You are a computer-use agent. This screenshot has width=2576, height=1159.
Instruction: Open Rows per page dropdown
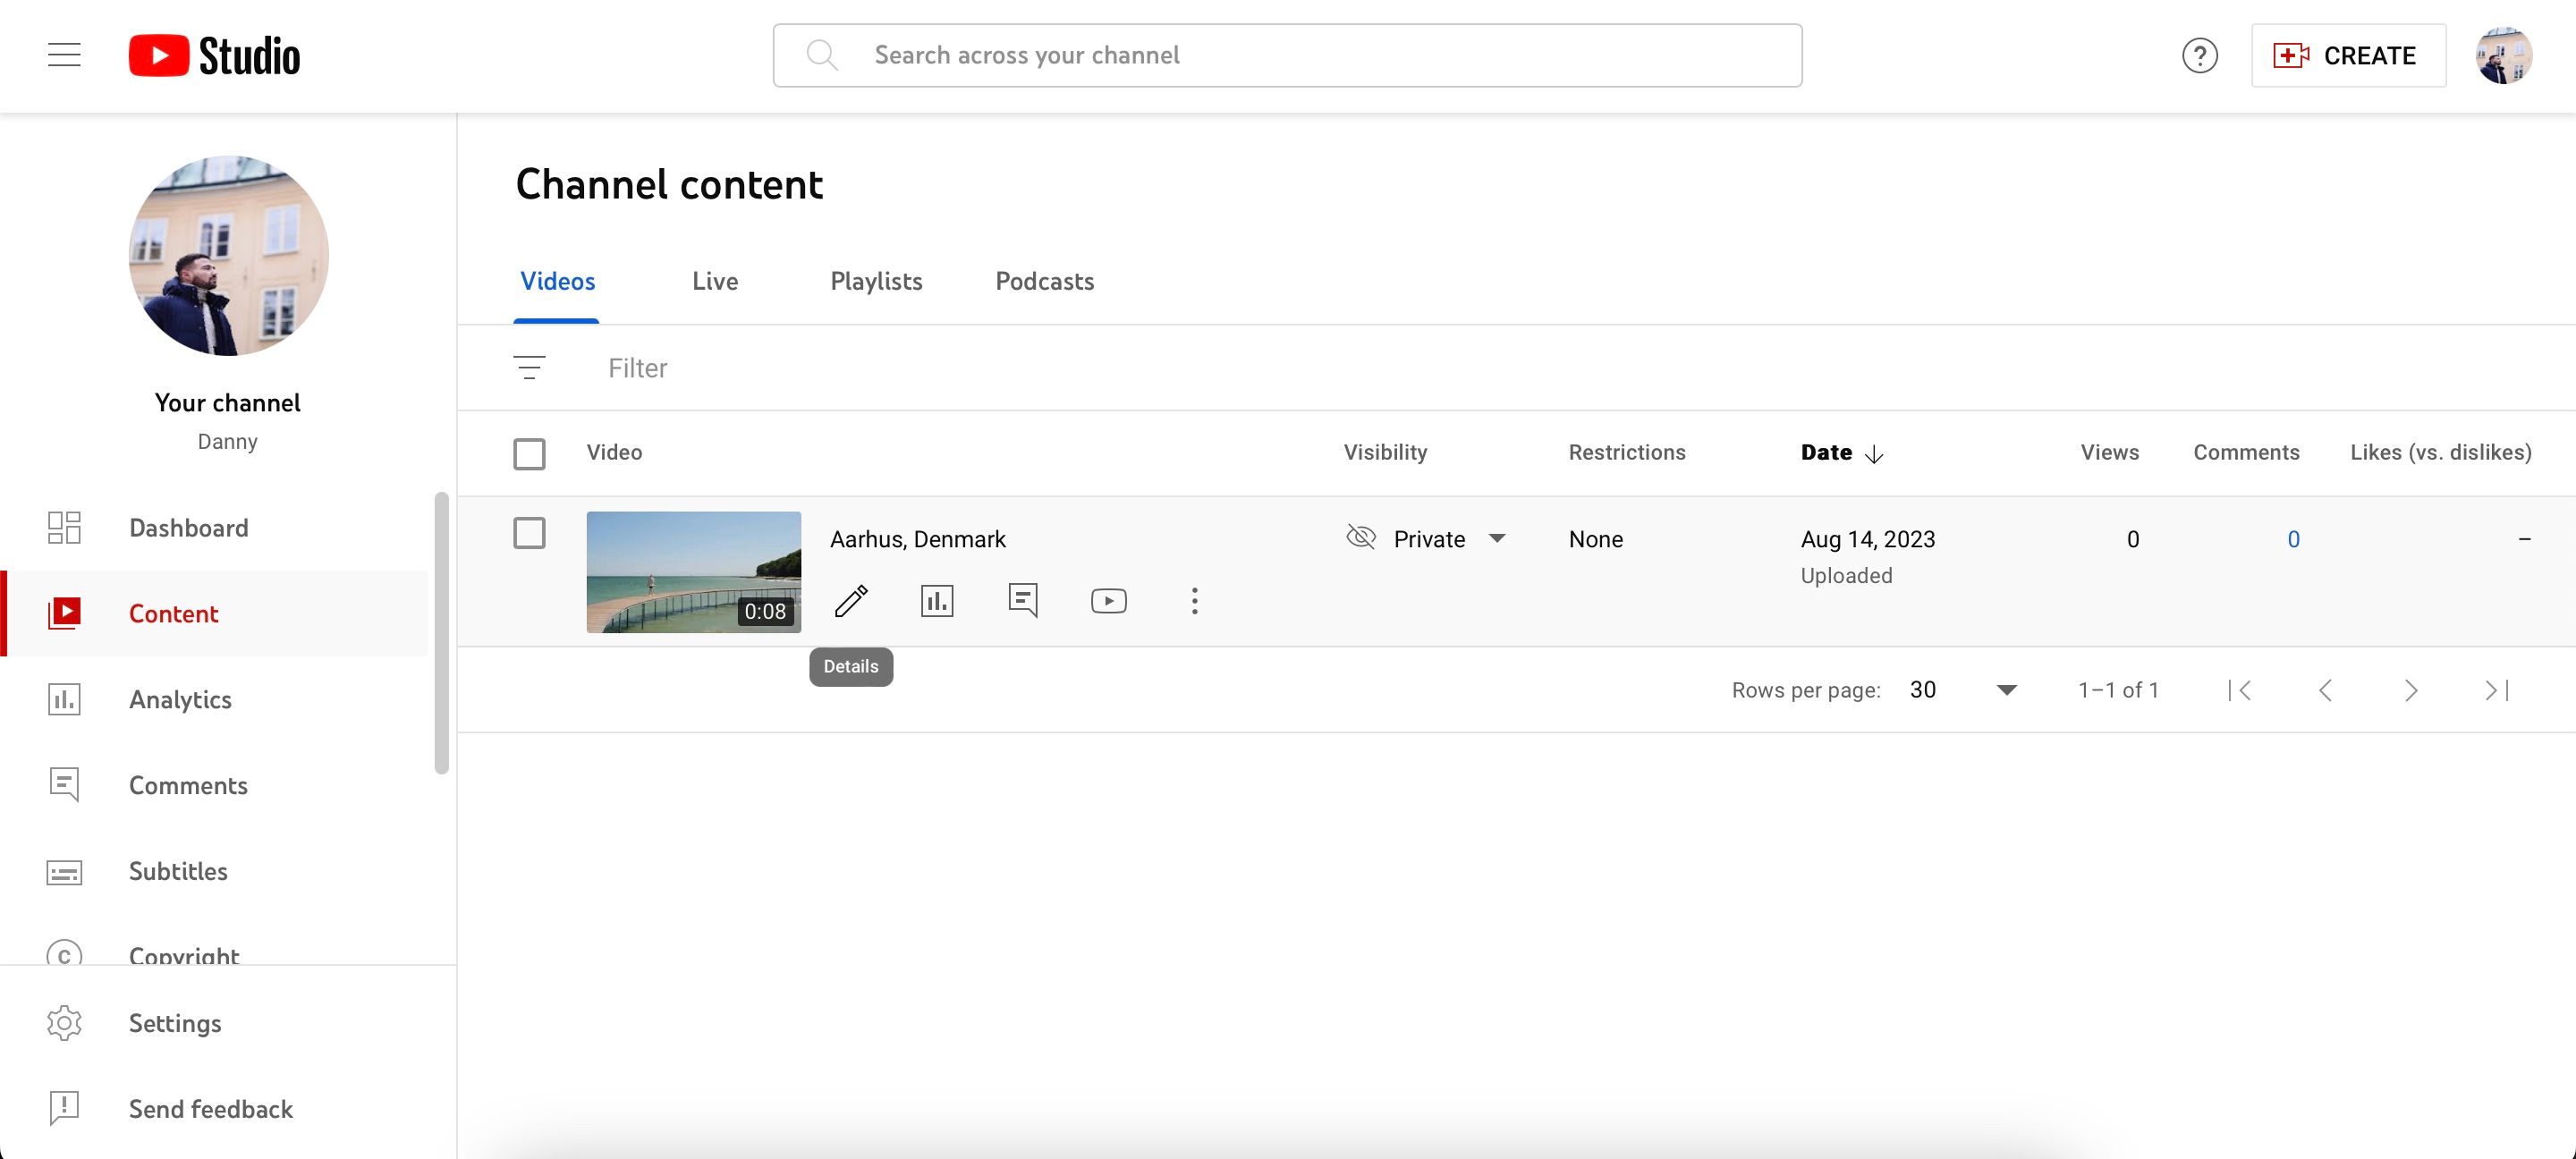(x=2005, y=690)
